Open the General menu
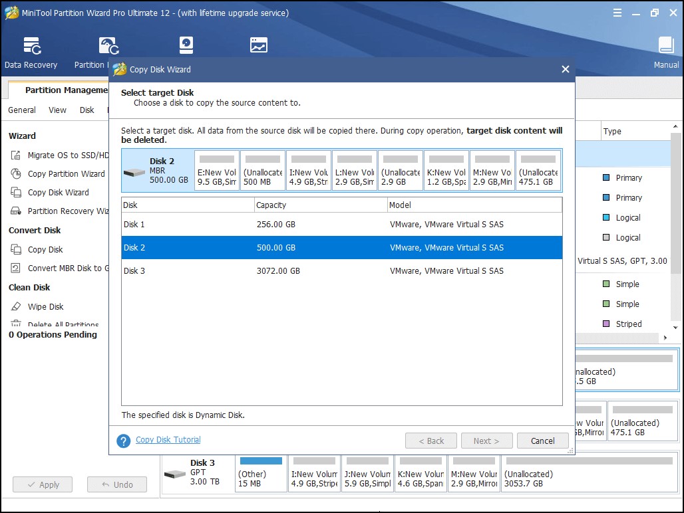 coord(21,110)
